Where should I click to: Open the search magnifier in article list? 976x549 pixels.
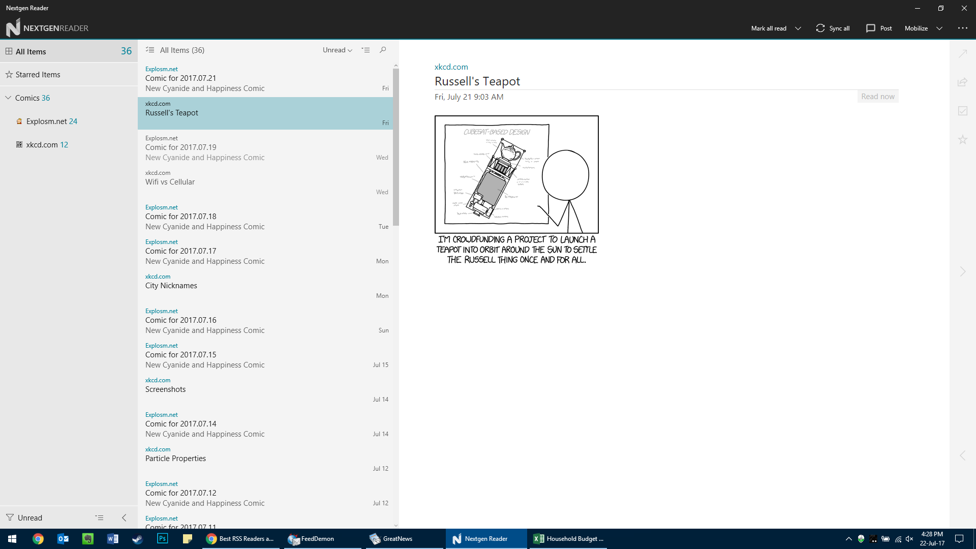pyautogui.click(x=383, y=50)
